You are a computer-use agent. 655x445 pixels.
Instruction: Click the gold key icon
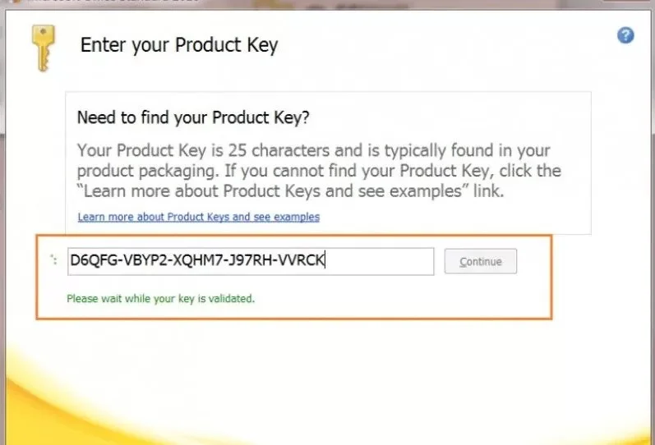pos(44,48)
